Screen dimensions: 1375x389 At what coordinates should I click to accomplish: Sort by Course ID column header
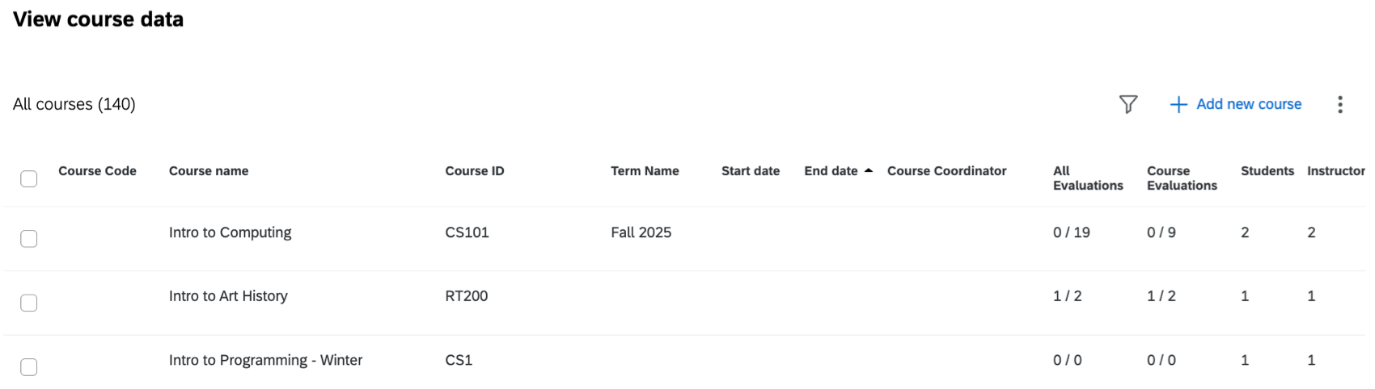coord(475,171)
